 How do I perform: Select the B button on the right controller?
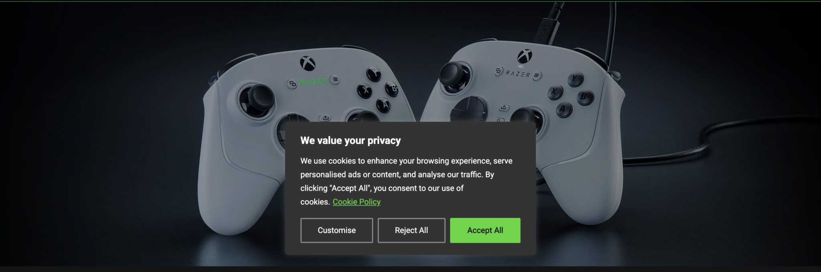pos(584,97)
